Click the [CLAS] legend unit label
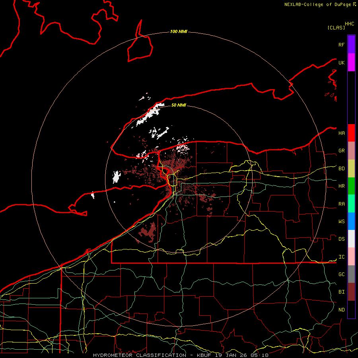The height and width of the screenshot is (358, 358). point(336,27)
